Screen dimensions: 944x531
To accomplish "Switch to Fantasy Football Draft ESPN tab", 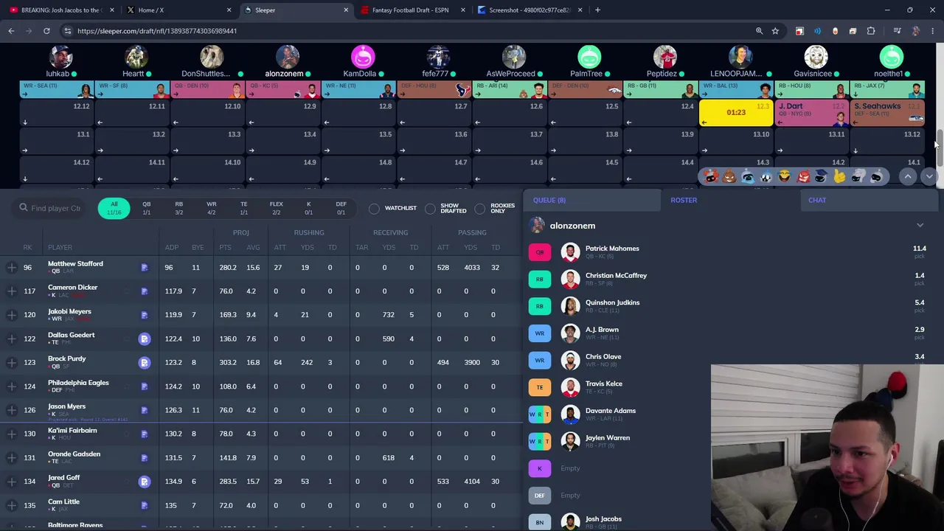I will point(414,10).
